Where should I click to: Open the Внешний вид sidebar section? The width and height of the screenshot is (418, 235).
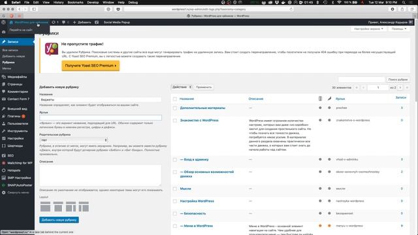click(17, 109)
